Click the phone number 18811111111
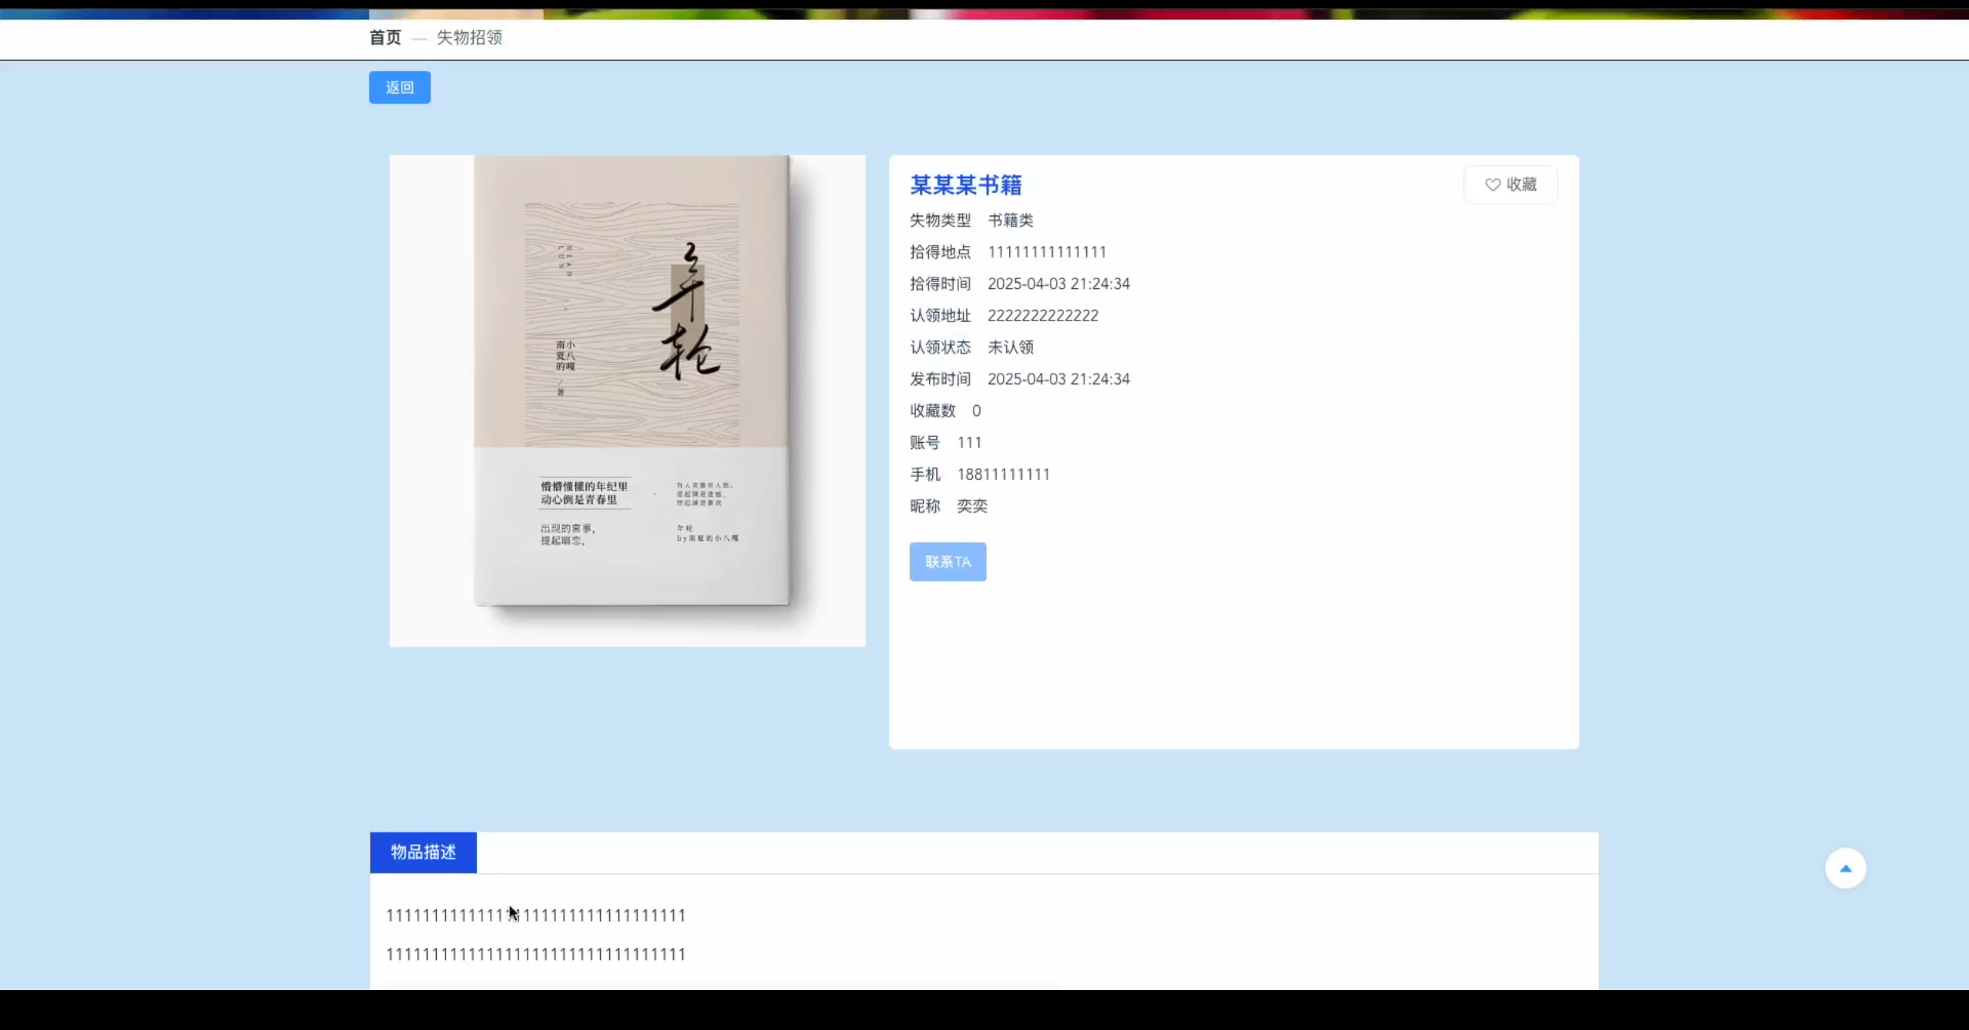Viewport: 1969px width, 1030px height. 1003,474
